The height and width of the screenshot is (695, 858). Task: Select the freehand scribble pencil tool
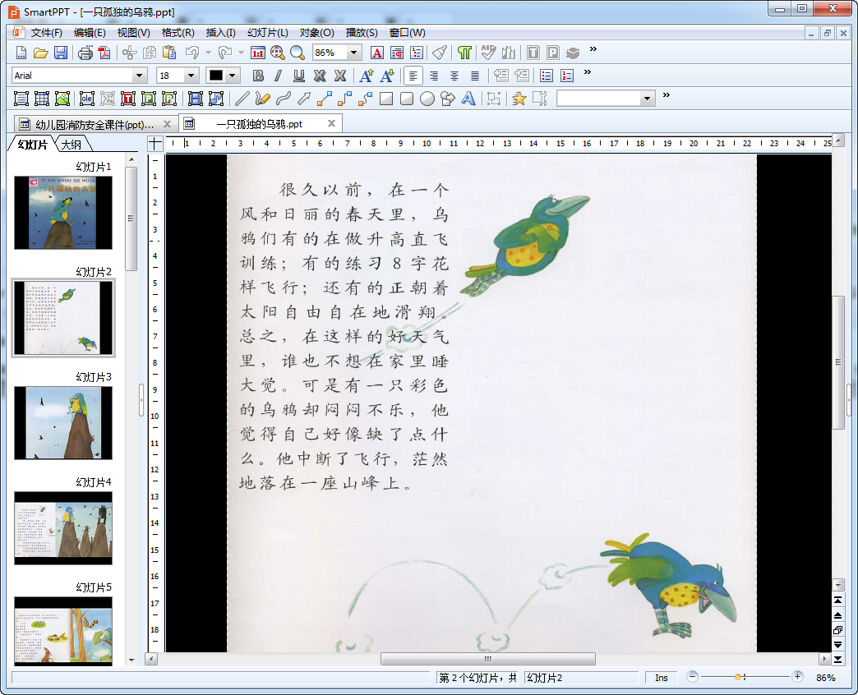click(263, 99)
